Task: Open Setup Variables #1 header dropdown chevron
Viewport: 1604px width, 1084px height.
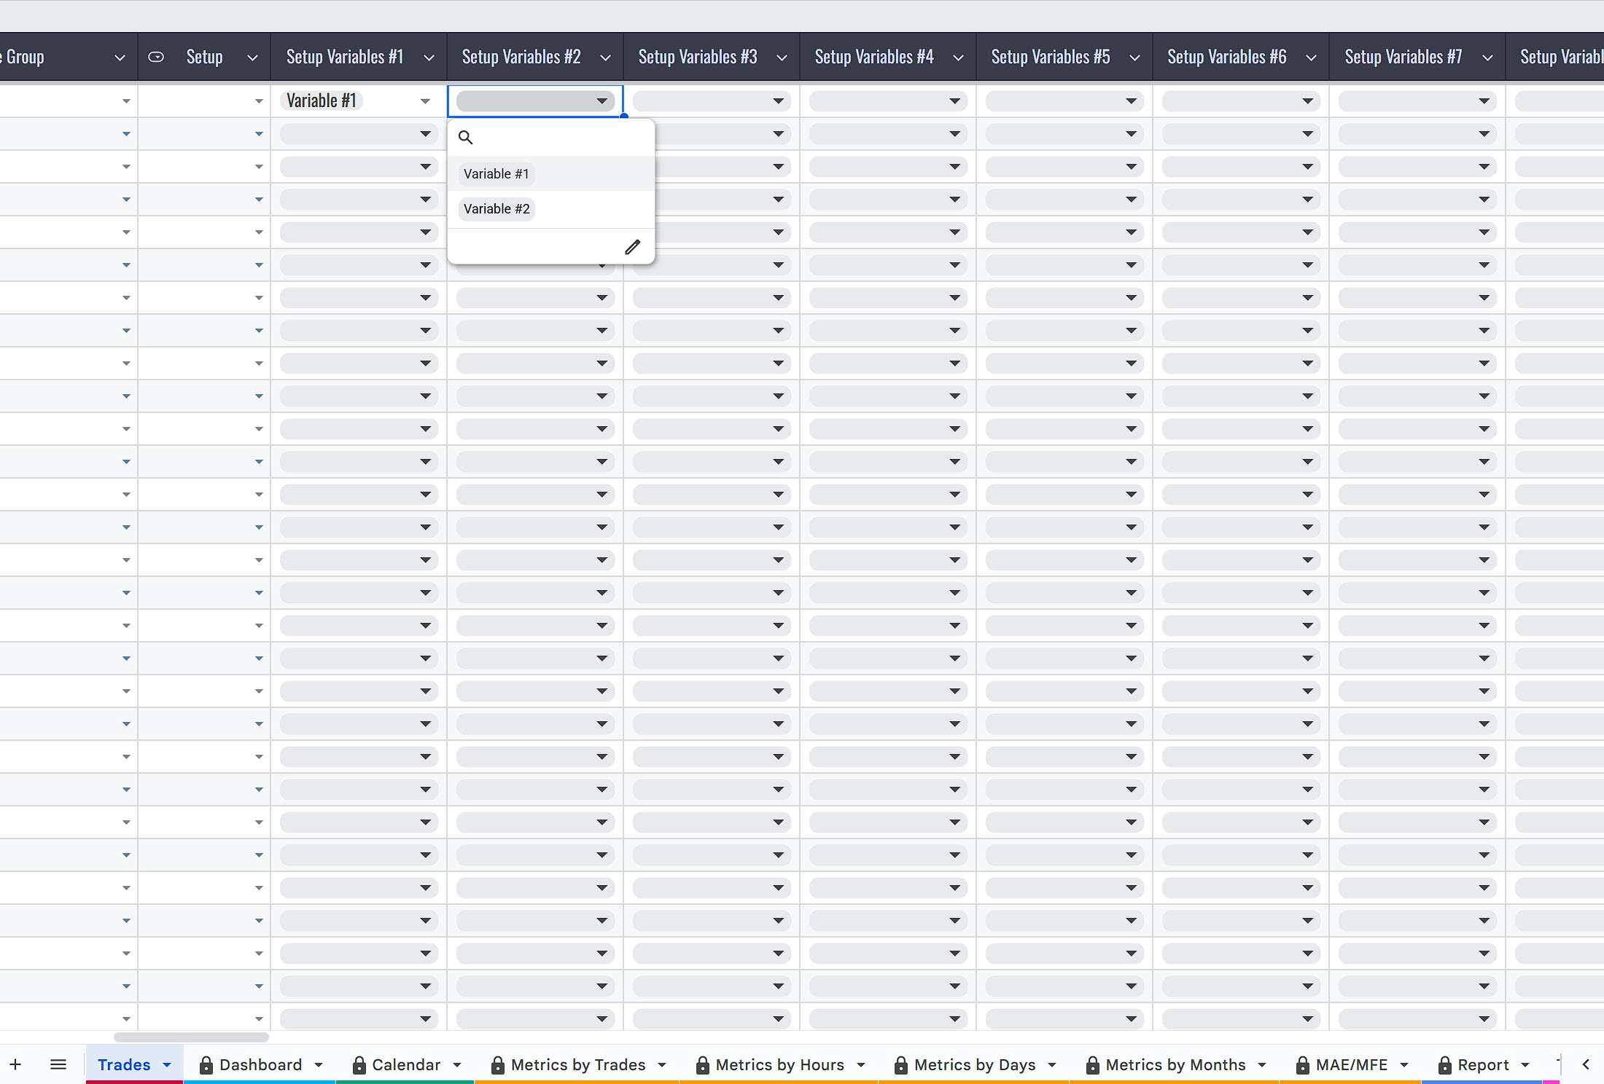Action: click(429, 58)
